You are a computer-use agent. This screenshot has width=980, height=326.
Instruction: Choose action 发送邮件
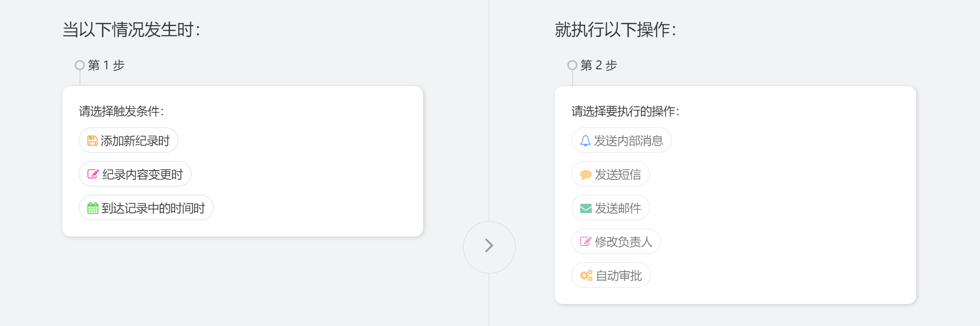[x=610, y=207]
